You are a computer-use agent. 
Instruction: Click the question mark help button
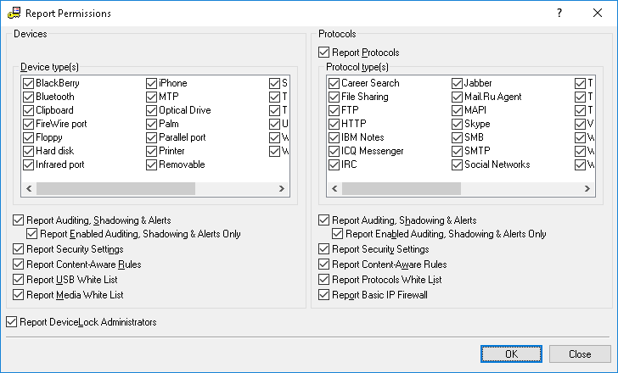[x=559, y=14]
